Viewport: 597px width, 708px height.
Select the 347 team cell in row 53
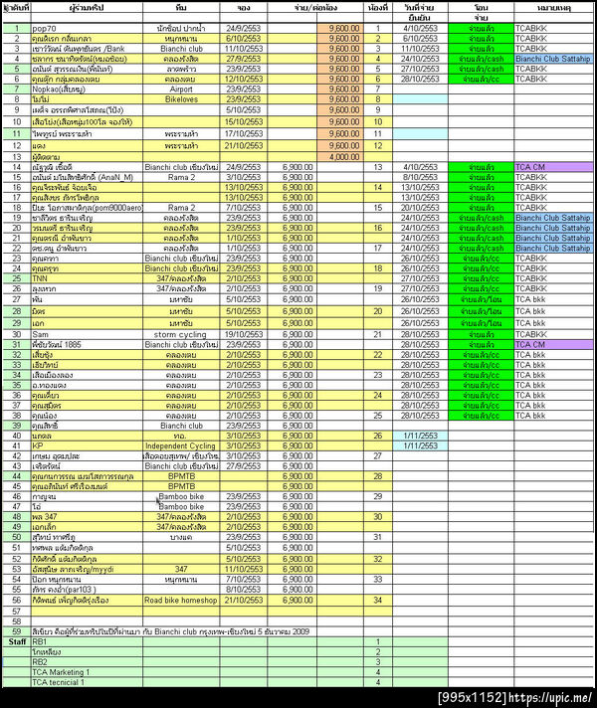[181, 570]
